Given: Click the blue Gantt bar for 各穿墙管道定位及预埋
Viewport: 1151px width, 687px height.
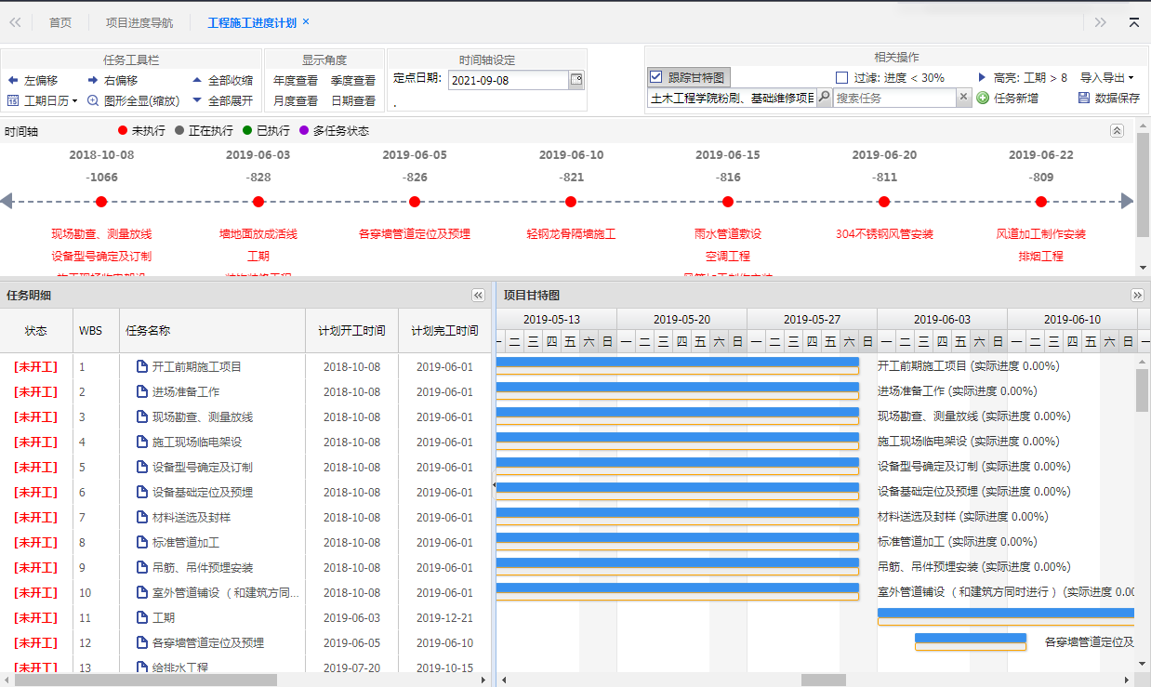Looking at the screenshot, I should (970, 639).
